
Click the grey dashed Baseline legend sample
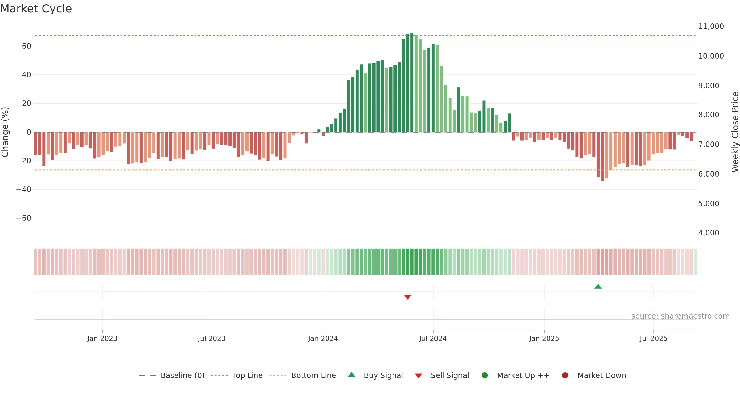147,375
